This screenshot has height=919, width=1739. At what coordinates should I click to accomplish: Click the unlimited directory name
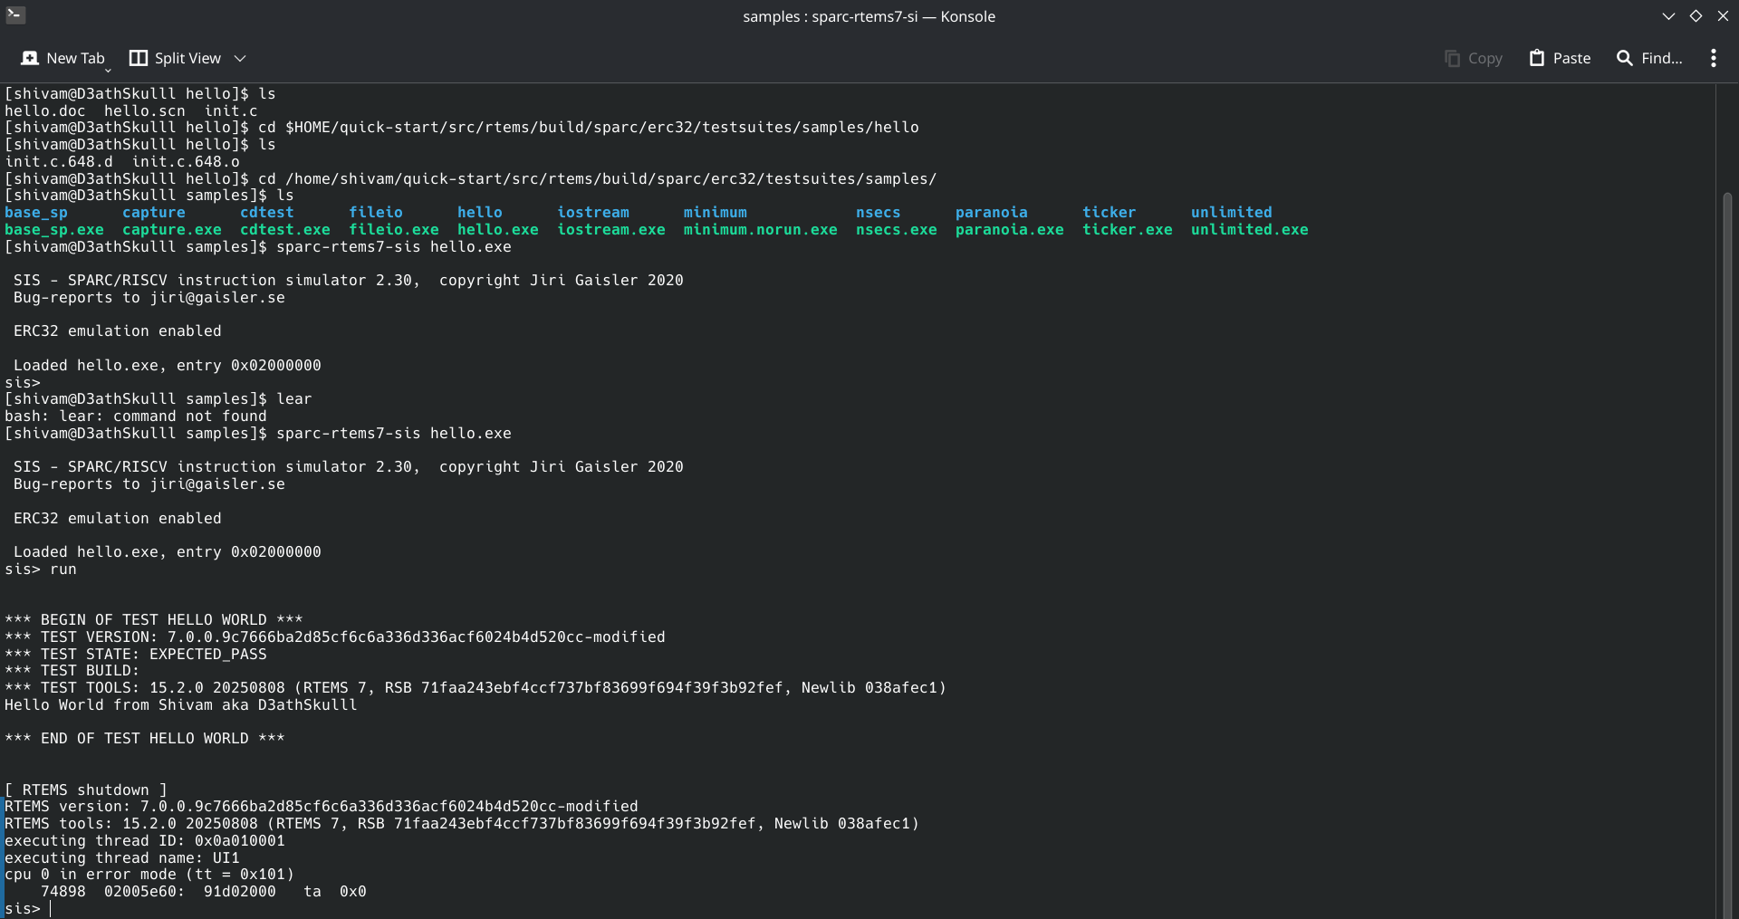point(1231,213)
